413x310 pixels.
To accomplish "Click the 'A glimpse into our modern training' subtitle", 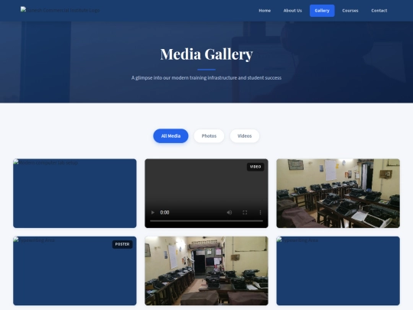I will point(206,78).
